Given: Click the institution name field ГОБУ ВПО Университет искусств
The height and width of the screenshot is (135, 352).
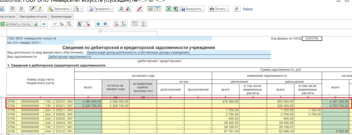Looking at the screenshot, I should (x=109, y=38).
